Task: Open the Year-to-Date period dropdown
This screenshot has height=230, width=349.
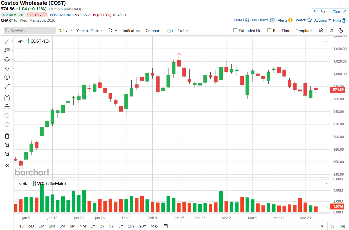Action: tap(90, 31)
